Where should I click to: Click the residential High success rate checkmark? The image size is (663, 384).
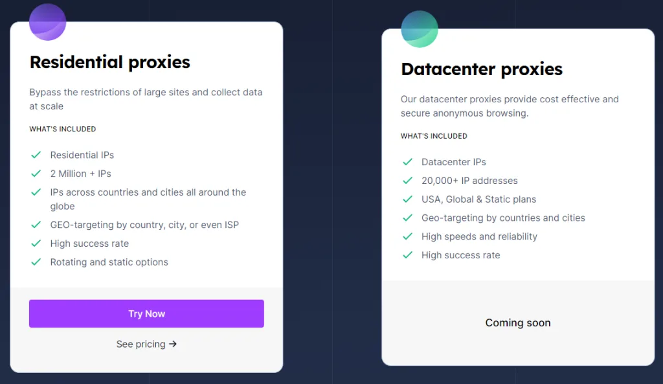36,243
